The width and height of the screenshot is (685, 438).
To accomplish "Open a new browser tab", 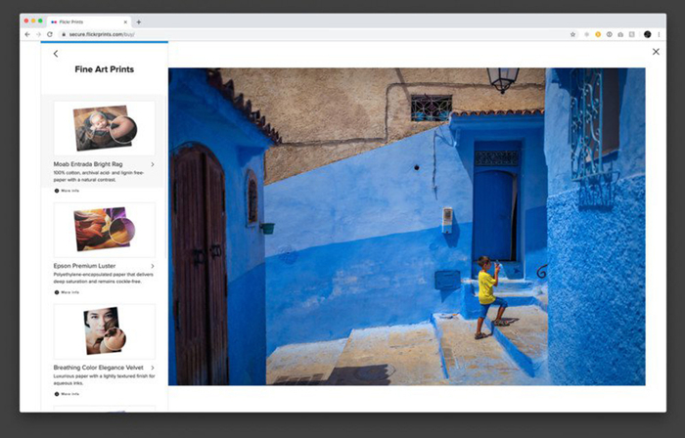I will point(138,22).
